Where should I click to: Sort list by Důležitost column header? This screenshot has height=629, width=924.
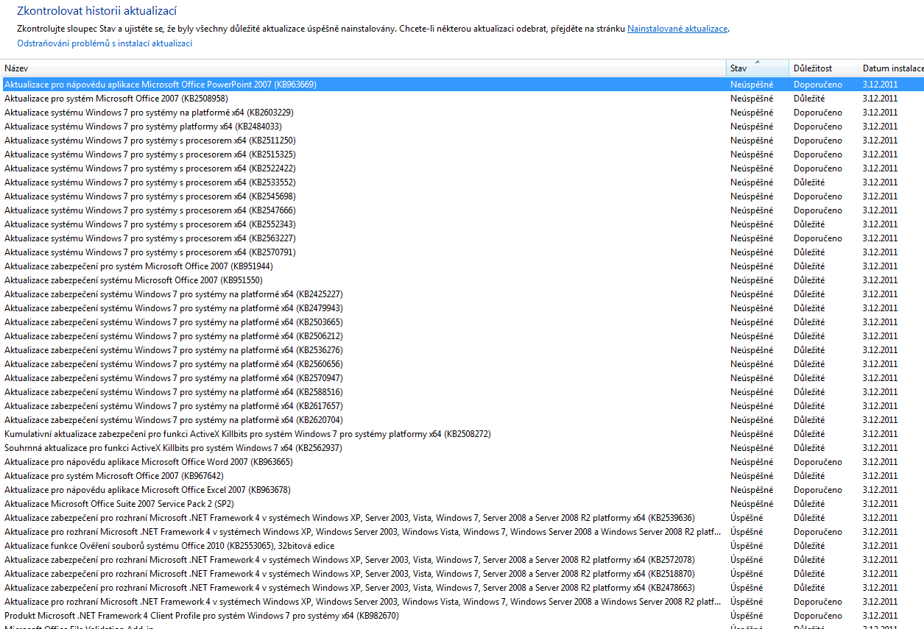click(823, 68)
